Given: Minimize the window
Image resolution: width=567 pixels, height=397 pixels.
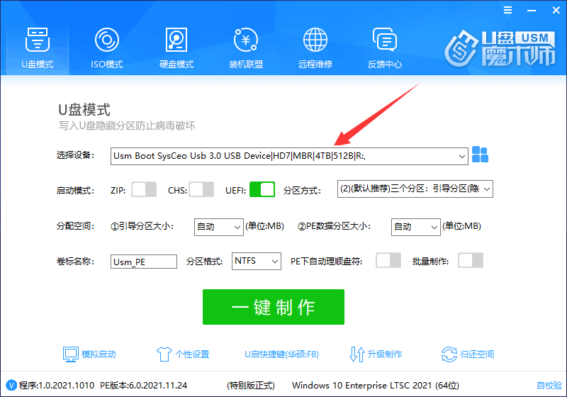Looking at the screenshot, I should tap(532, 11).
